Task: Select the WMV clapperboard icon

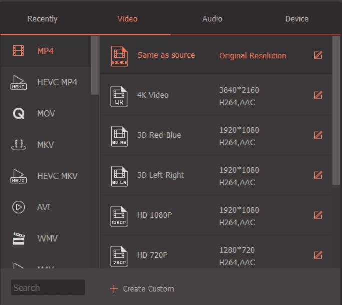Action: point(18,239)
